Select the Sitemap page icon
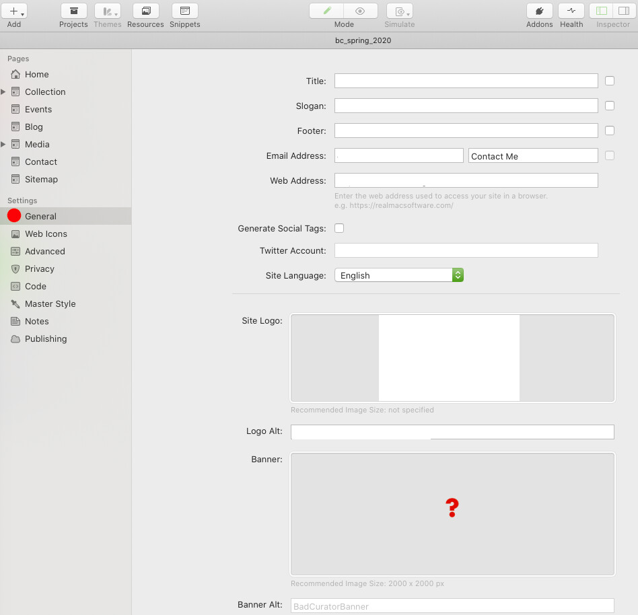Viewport: 638px width, 615px height. pos(15,179)
